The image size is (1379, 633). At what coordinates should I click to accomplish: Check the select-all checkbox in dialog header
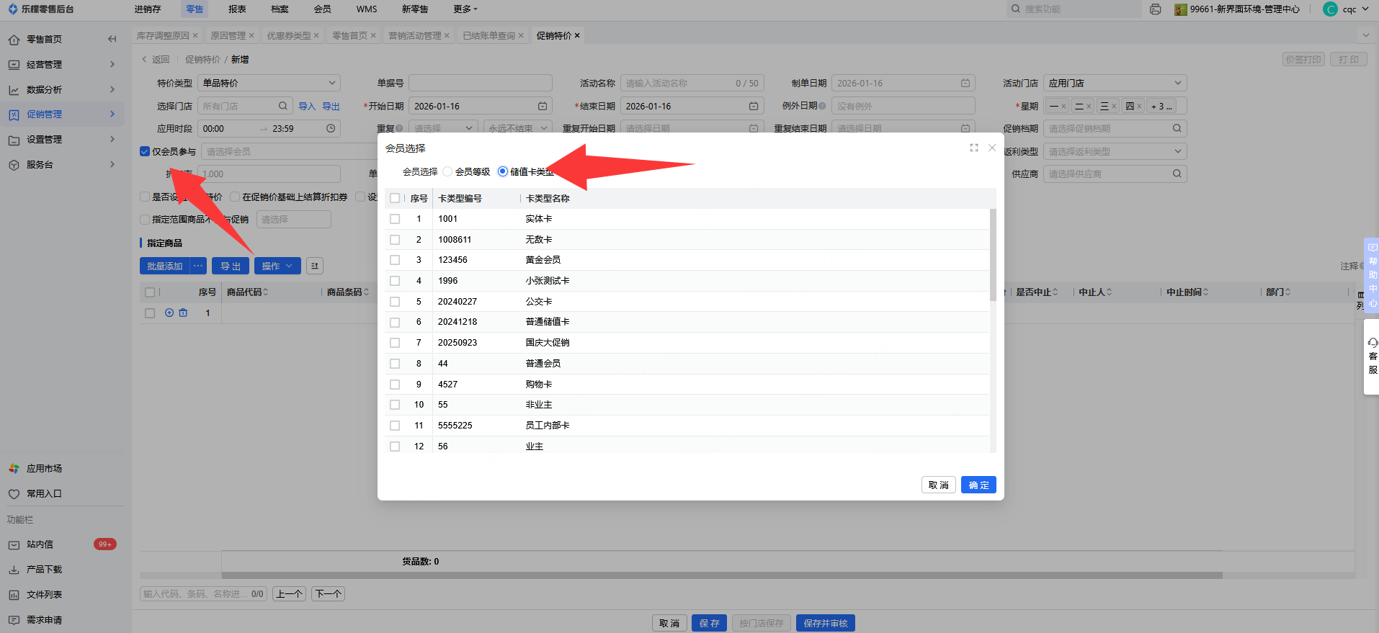395,198
